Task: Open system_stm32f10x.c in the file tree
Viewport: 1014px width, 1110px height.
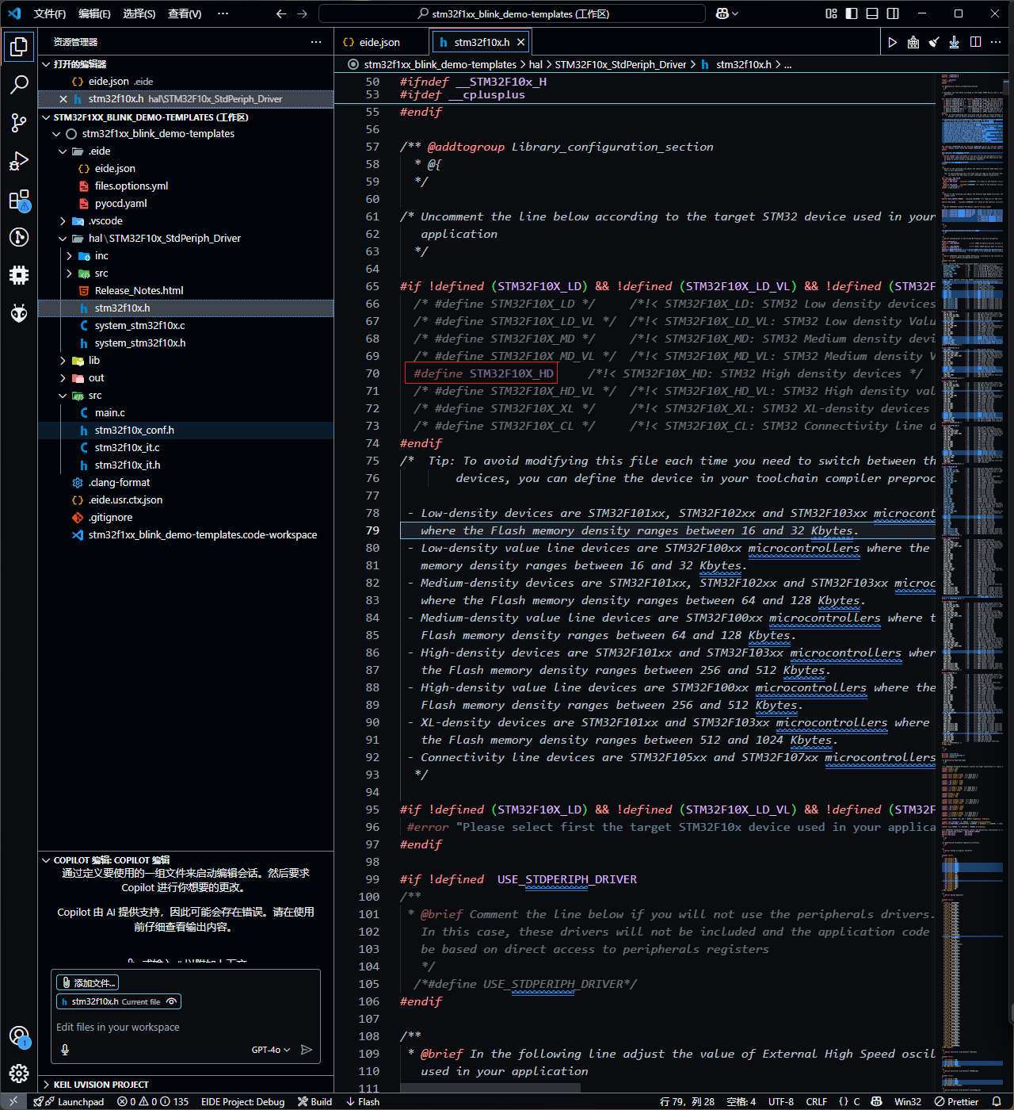Action: (x=140, y=326)
